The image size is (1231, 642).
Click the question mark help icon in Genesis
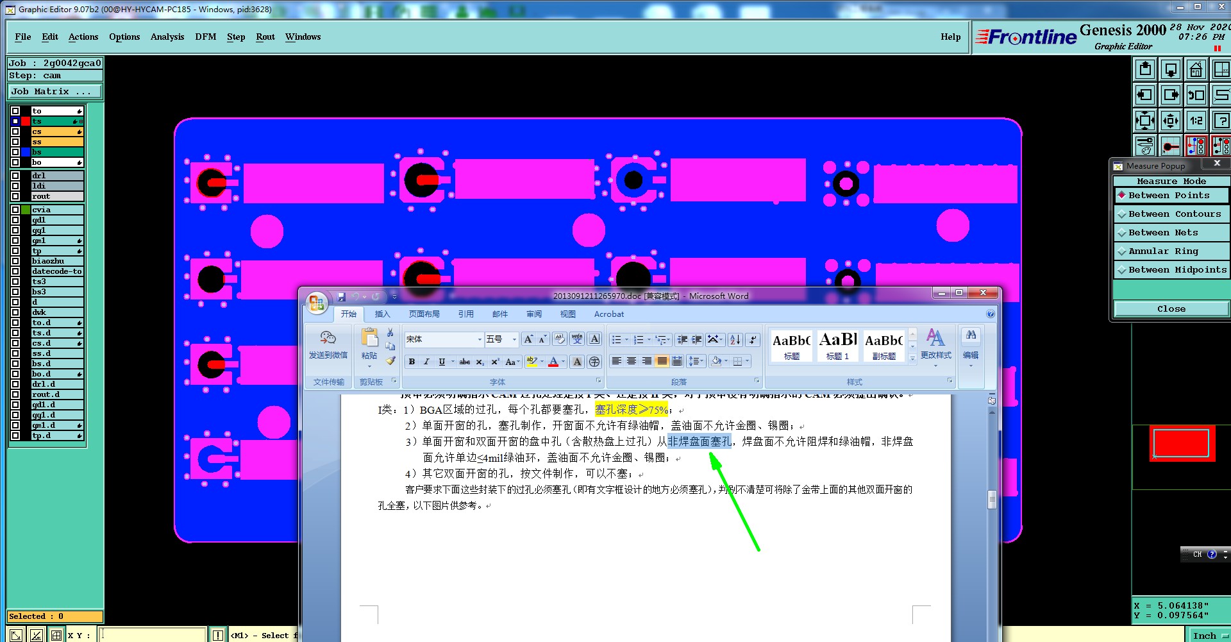click(1221, 120)
